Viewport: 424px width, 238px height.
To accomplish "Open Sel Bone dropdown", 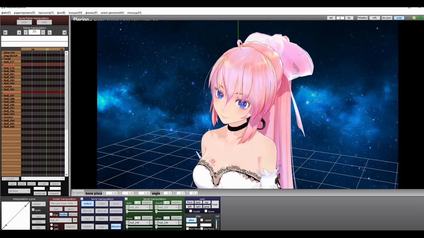I will click(x=19, y=191).
